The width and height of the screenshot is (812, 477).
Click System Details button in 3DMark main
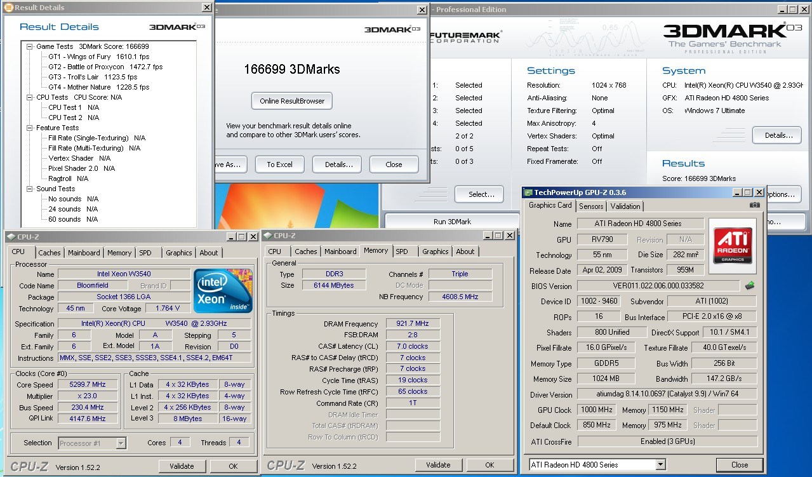pos(776,135)
